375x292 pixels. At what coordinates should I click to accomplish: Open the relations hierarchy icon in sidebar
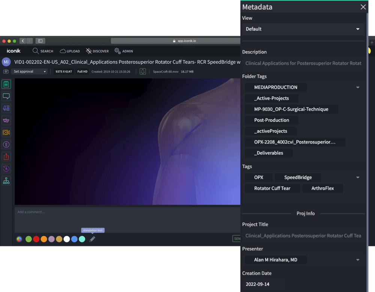[x=6, y=181]
